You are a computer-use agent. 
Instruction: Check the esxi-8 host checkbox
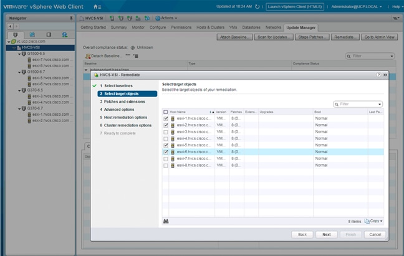166,166
